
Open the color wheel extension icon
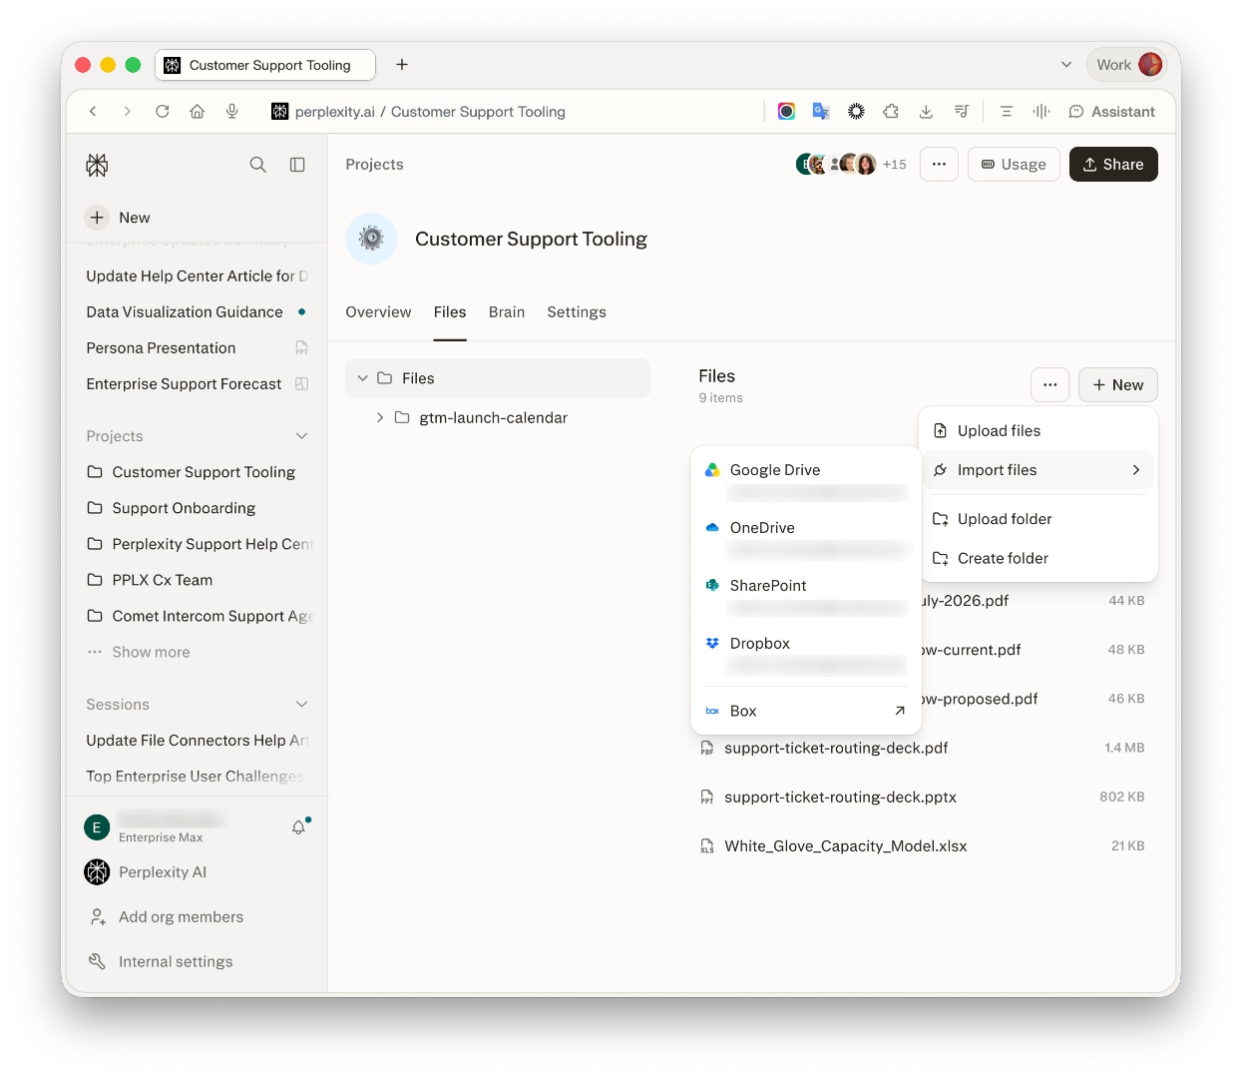(787, 112)
